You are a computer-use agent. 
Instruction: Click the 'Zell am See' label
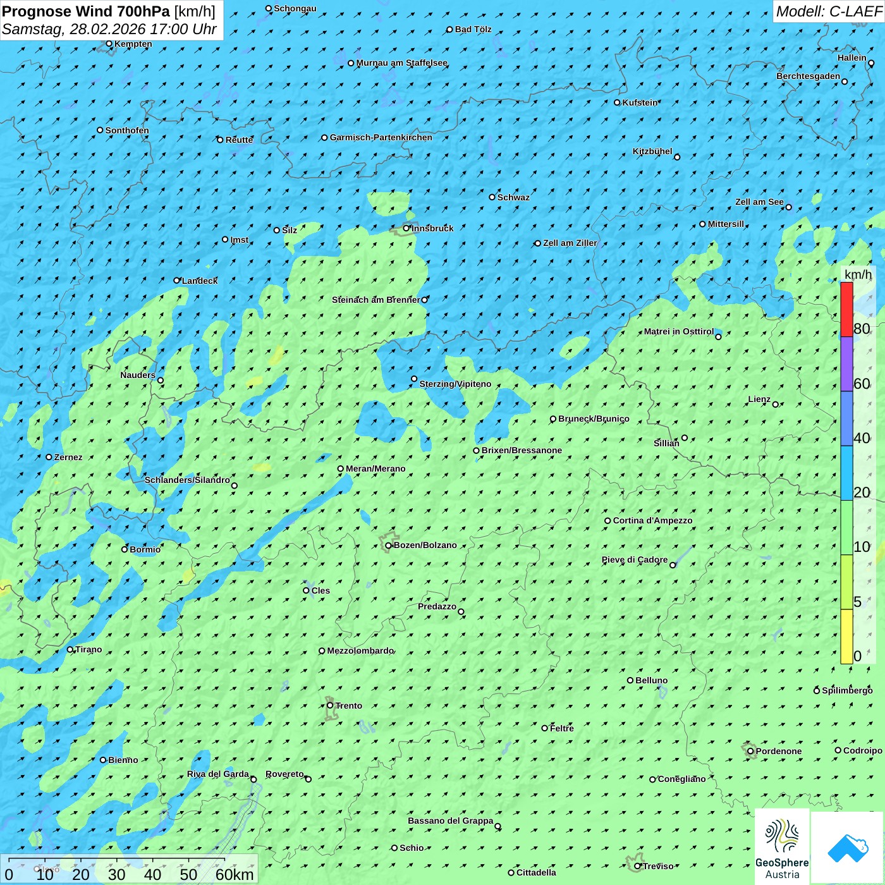tap(759, 202)
